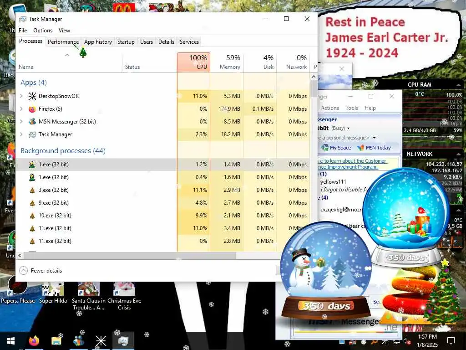The height and width of the screenshot is (350, 466).
Task: Click the taskbar clock showing 1:57 PM
Action: (x=427, y=341)
